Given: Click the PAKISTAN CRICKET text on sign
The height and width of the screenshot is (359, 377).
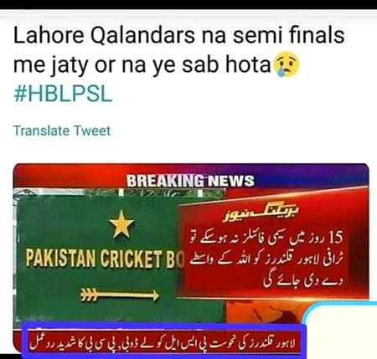Looking at the screenshot, I should 94,259.
